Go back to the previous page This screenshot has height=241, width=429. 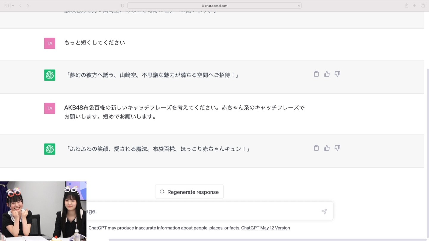coord(20,6)
